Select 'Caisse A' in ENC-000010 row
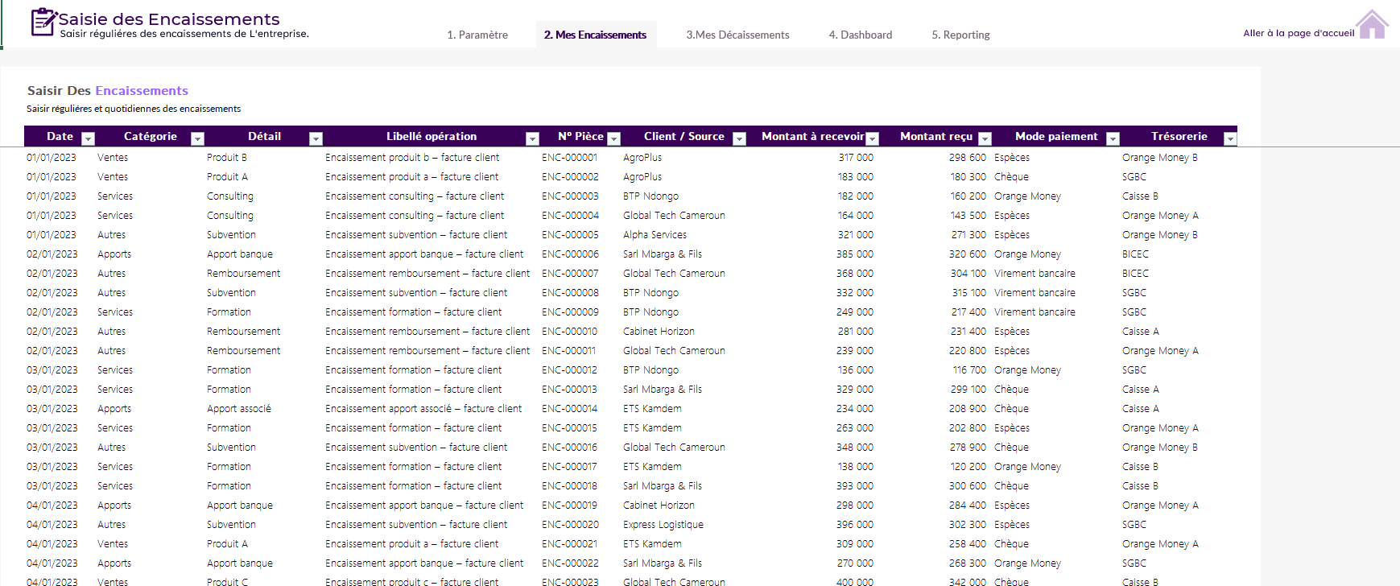The width and height of the screenshot is (1400, 586). click(x=1141, y=332)
